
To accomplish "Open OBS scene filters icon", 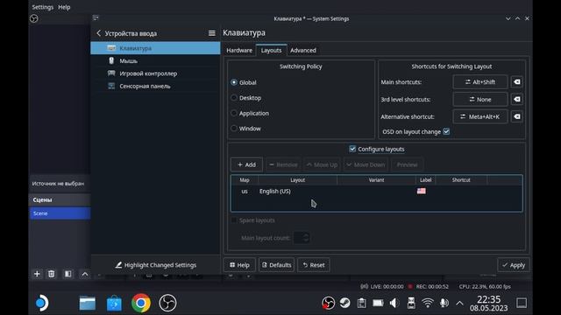I will click(x=67, y=274).
